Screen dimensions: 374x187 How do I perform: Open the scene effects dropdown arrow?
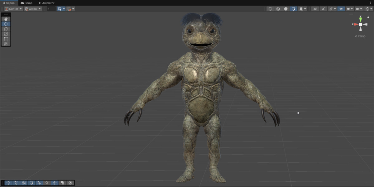coord(335,9)
